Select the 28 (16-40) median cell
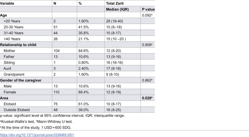Screen dimensions: 249x137 click(x=115, y=21)
